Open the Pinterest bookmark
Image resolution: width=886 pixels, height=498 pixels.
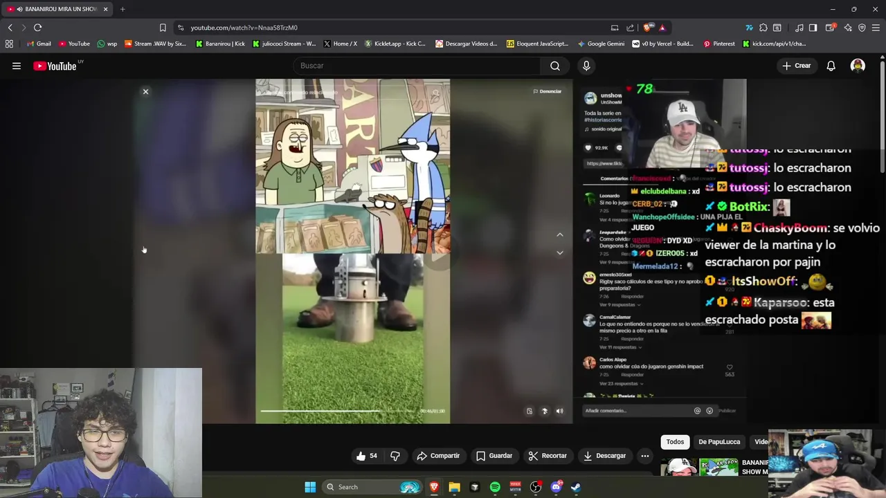[x=719, y=44]
